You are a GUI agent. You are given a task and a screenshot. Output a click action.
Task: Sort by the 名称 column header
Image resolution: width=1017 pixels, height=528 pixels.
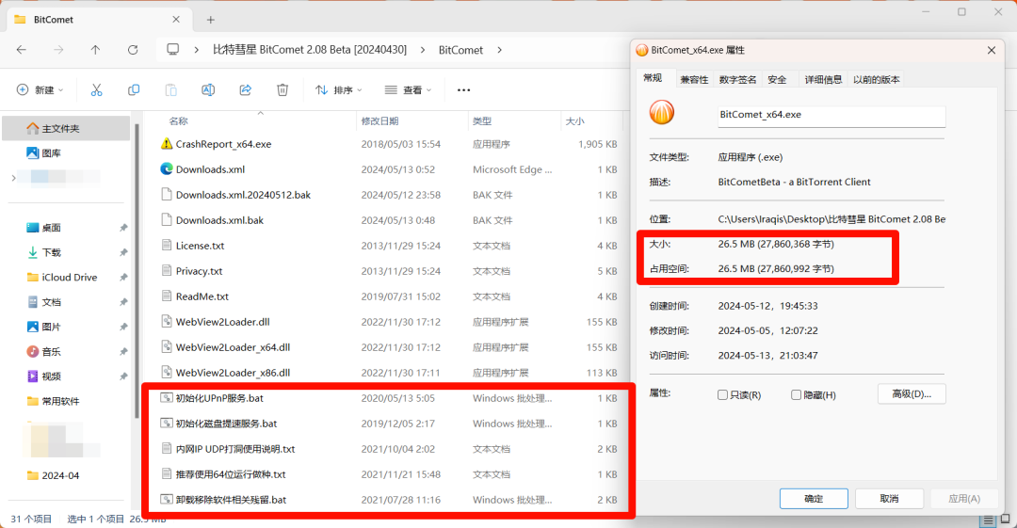click(178, 121)
